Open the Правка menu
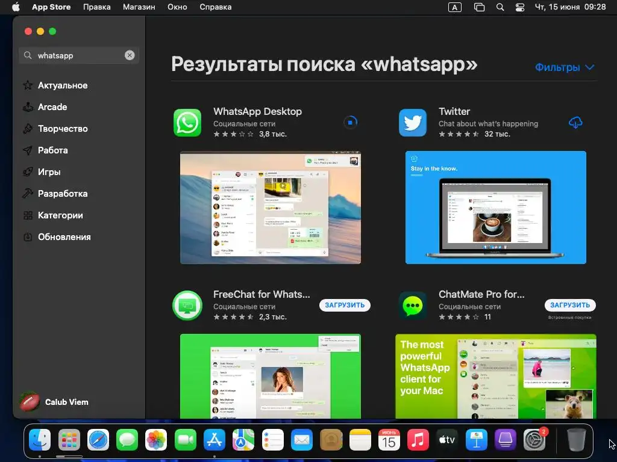Screen dimensions: 617x462 (97, 7)
